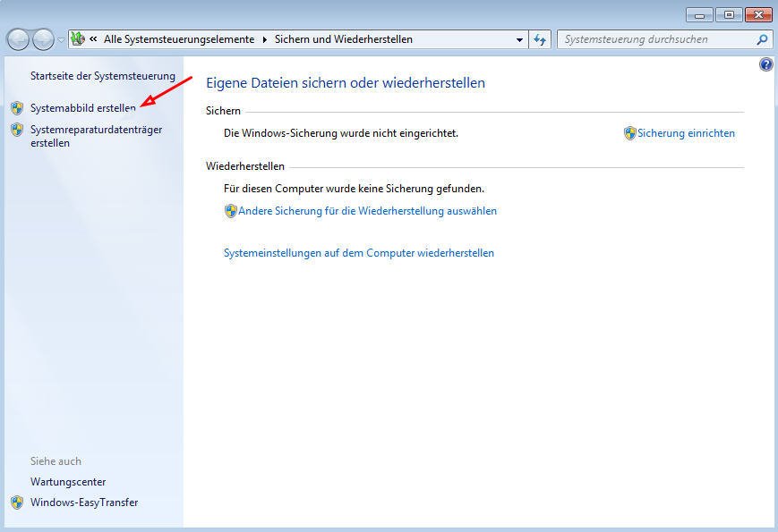
Task: Click shield icon beside 'Systemabbild erstellen'
Action: (x=17, y=108)
